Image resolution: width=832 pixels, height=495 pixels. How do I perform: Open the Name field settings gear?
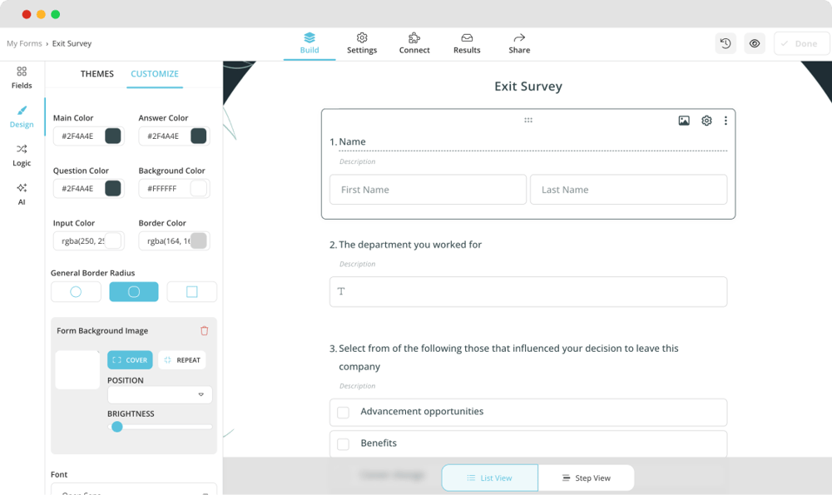pos(706,121)
